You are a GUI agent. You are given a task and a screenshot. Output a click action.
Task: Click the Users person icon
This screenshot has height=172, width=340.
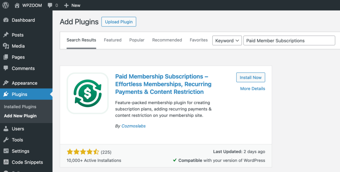[6, 129]
